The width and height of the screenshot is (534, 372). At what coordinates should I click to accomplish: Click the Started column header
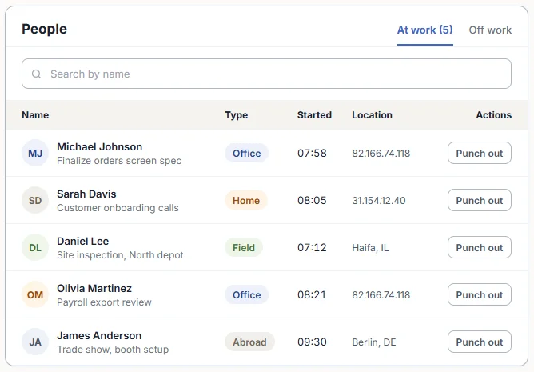[314, 115]
